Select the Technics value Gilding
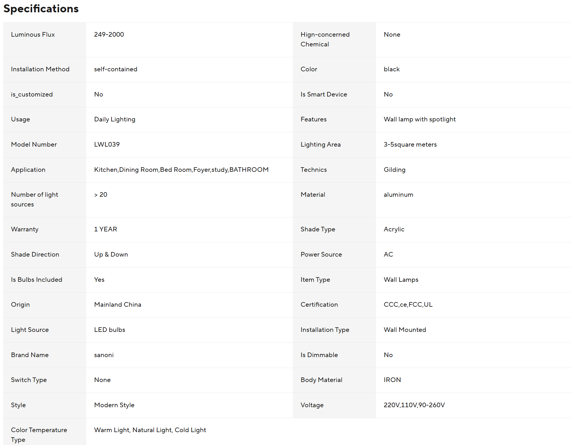Viewport: 571px width, 445px height. 395,170
